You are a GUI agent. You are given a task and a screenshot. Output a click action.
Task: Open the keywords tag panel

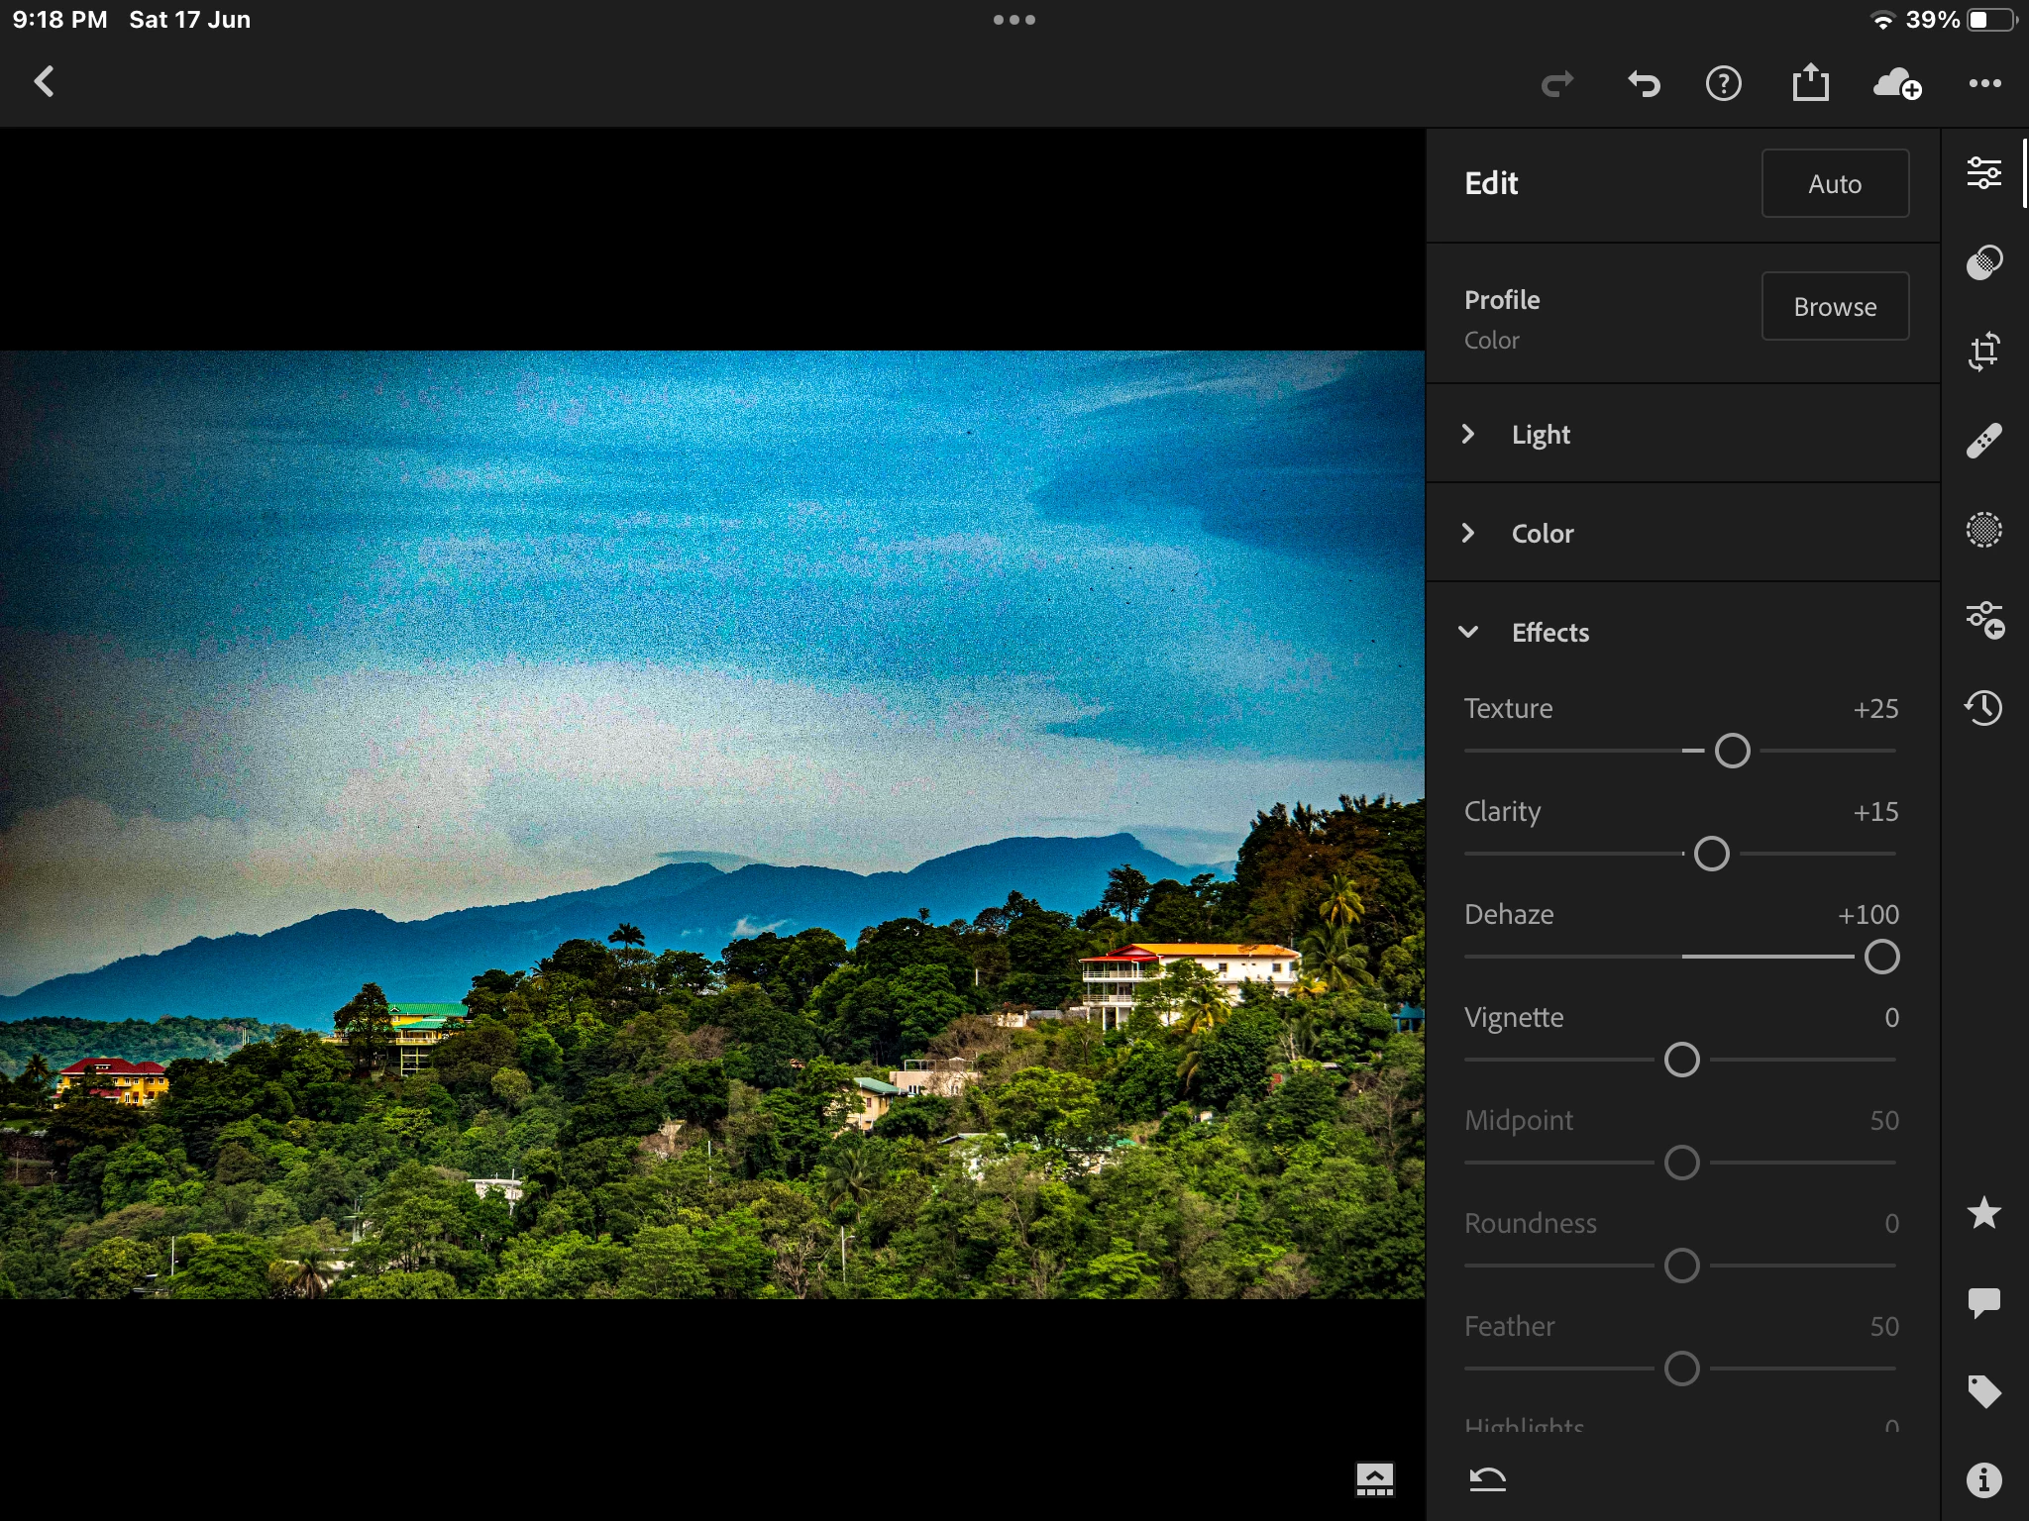pyautogui.click(x=1983, y=1391)
